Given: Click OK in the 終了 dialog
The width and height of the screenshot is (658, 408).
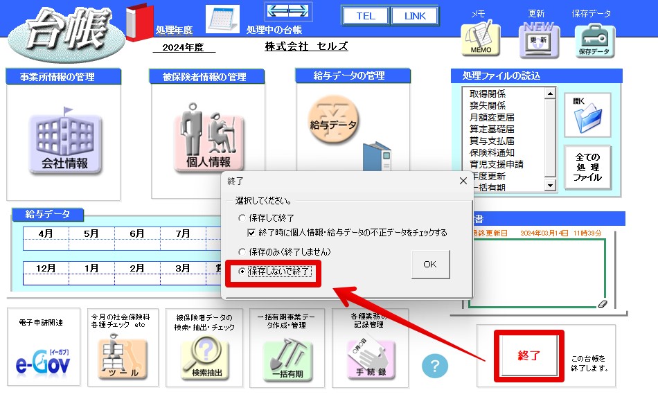Looking at the screenshot, I should coord(430,265).
